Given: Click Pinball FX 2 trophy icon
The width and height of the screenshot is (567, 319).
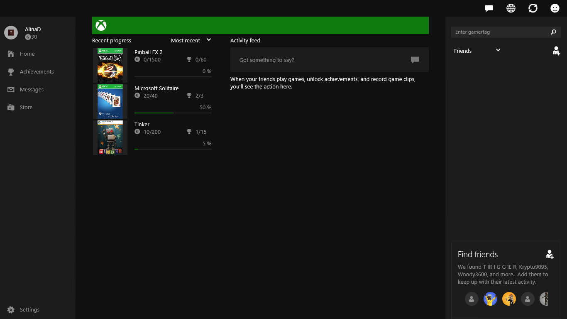Looking at the screenshot, I should click(x=189, y=59).
